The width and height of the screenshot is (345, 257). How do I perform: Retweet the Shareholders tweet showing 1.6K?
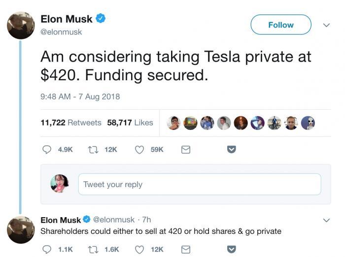(x=93, y=250)
